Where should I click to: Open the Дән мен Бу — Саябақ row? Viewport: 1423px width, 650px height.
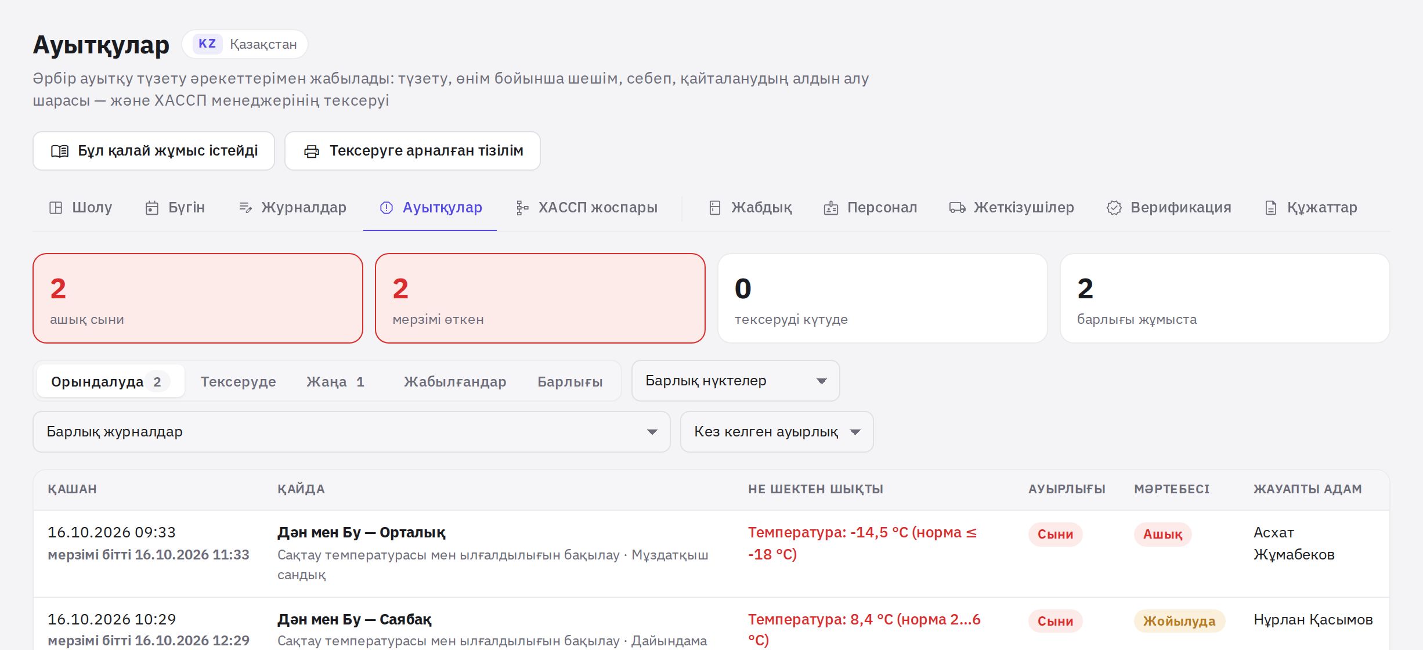coord(711,624)
